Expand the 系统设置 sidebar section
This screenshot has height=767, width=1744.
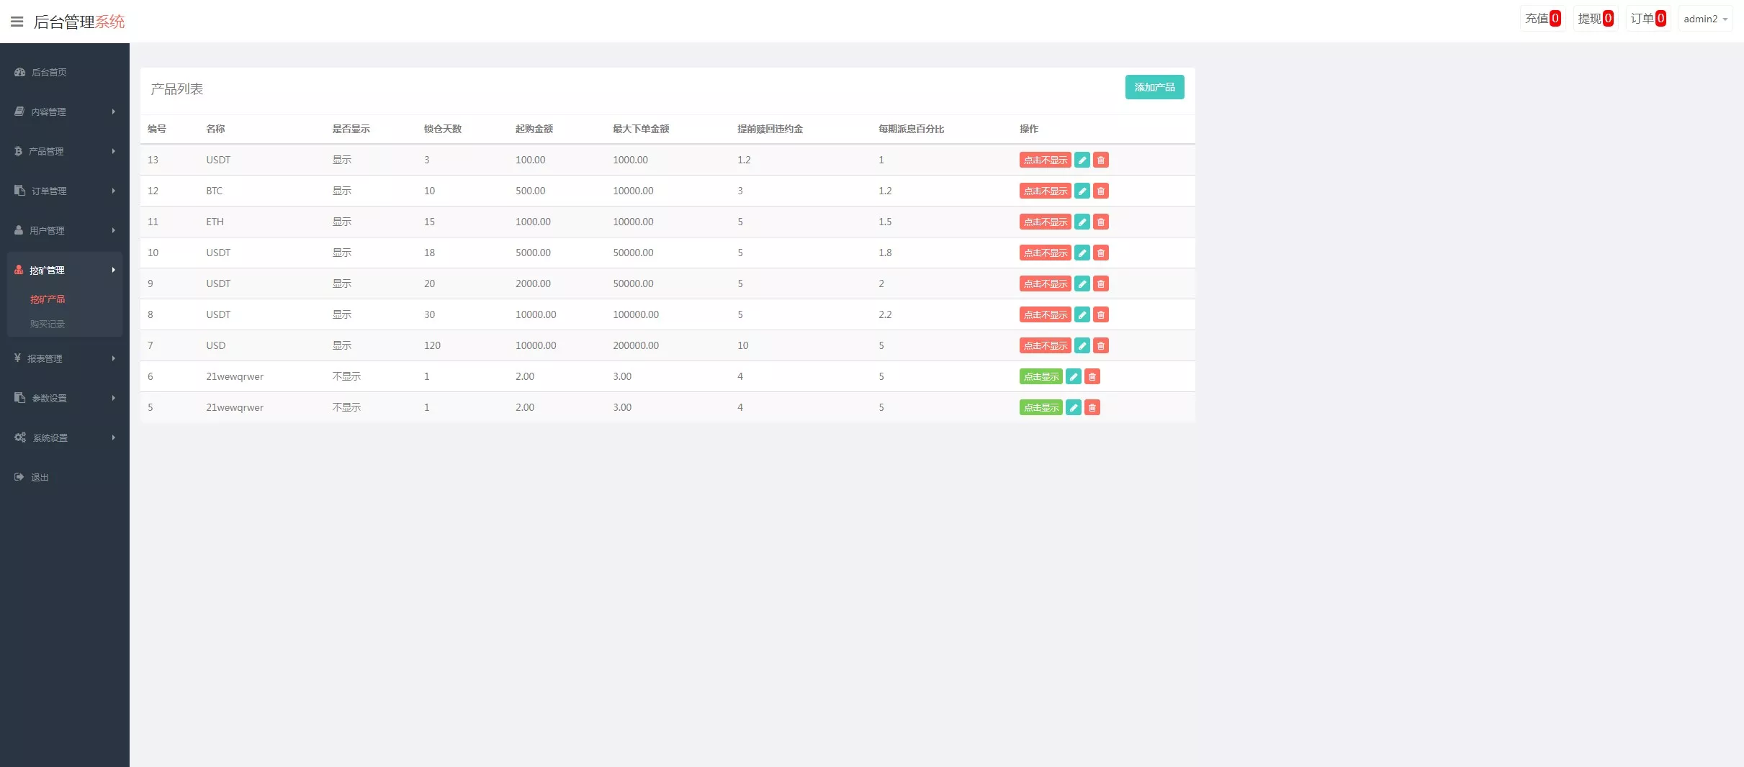(65, 437)
